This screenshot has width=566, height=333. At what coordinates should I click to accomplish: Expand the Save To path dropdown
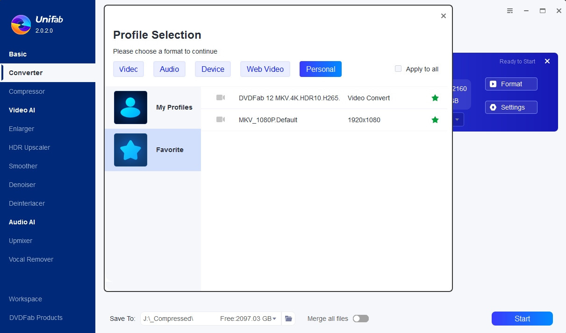[274, 319]
